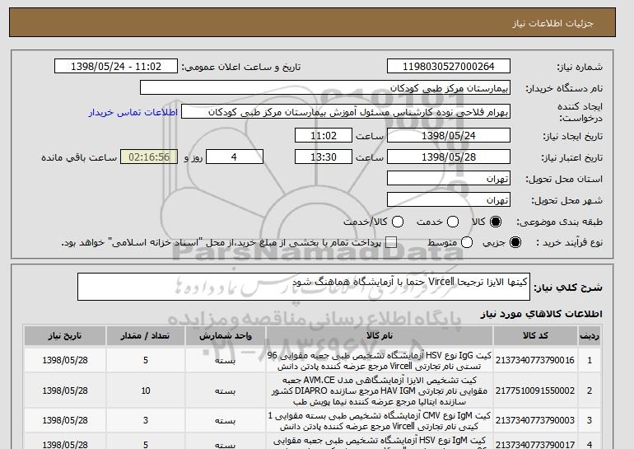Screen dimensions: 634x449
Task: Click item code 2177510091550002
Action: tap(535, 391)
